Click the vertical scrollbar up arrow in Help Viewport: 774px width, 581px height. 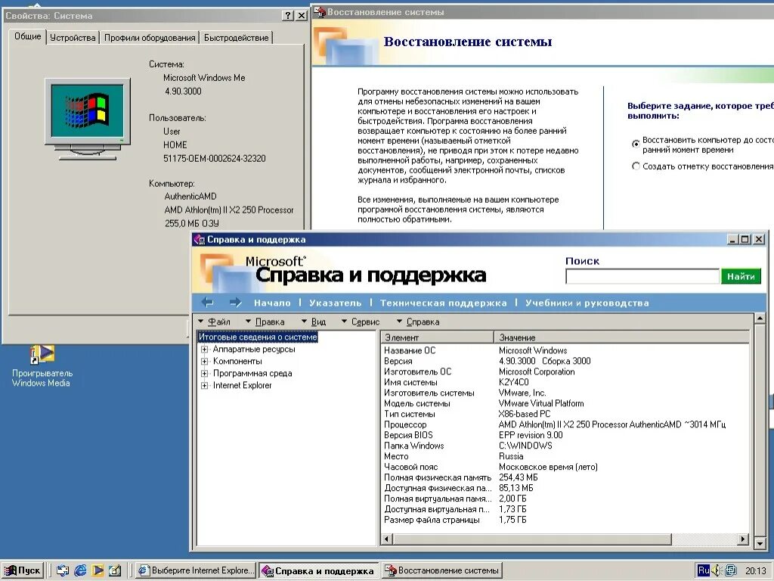(760, 318)
